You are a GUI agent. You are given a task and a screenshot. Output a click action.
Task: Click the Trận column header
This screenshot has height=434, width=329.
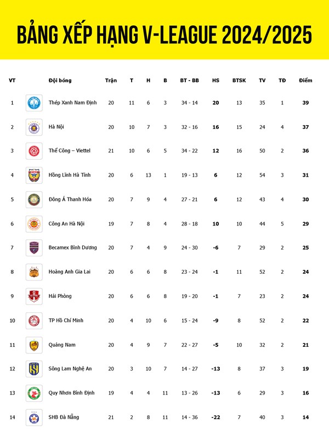point(111,81)
